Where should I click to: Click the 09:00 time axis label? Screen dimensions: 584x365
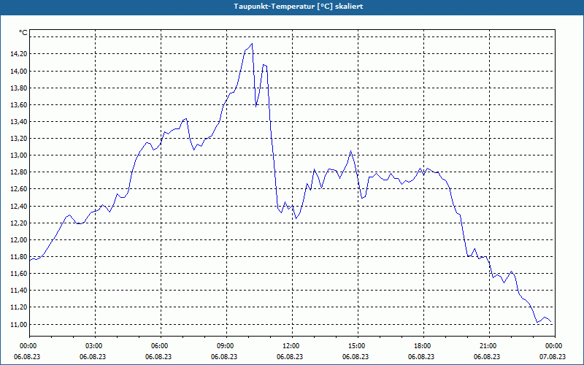coord(226,345)
